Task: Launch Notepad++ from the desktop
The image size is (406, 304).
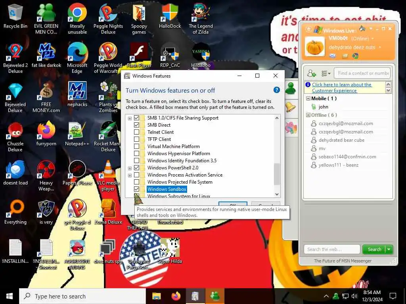Action: click(77, 133)
